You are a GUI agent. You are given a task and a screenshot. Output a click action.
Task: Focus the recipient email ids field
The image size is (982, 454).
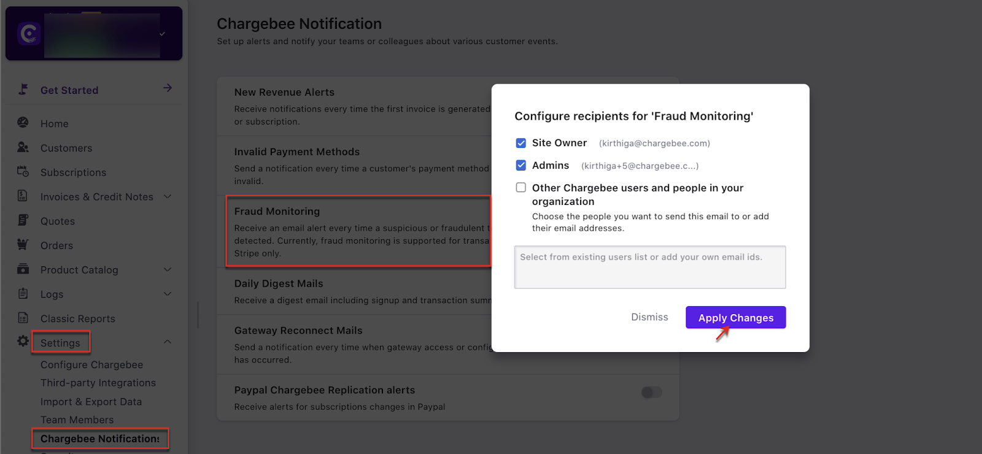pyautogui.click(x=649, y=267)
